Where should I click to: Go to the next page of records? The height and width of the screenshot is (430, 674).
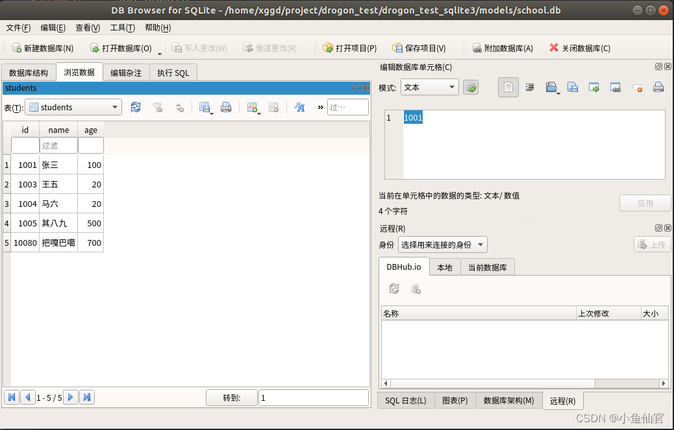[71, 398]
